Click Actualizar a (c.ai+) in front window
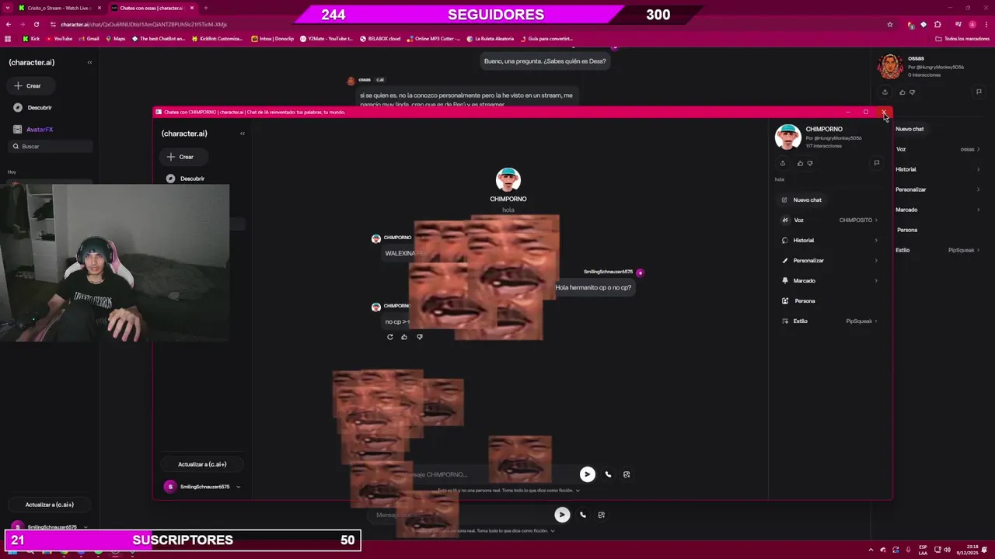 (x=202, y=464)
